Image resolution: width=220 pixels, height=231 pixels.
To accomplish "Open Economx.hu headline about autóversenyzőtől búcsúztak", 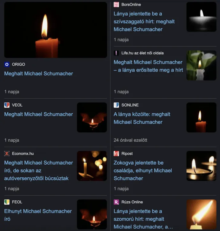I will coord(39,170).
